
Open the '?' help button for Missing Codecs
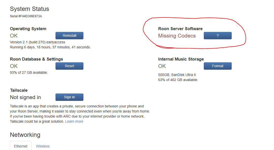tap(217, 36)
